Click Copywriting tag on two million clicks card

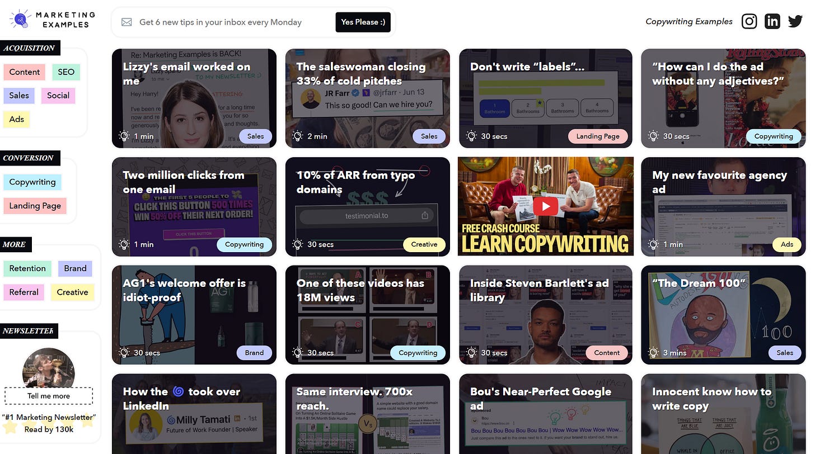pyautogui.click(x=244, y=244)
